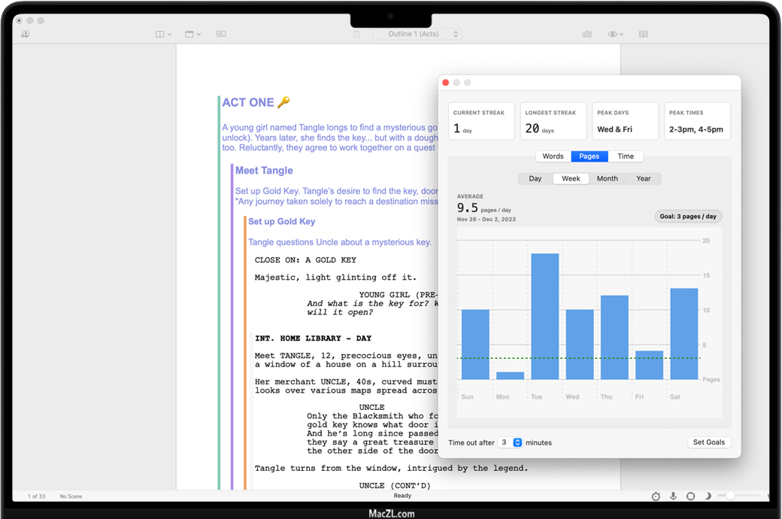This screenshot has height=519, width=782.
Task: Click the collaboration icon in the main toolbar
Action: point(26,34)
